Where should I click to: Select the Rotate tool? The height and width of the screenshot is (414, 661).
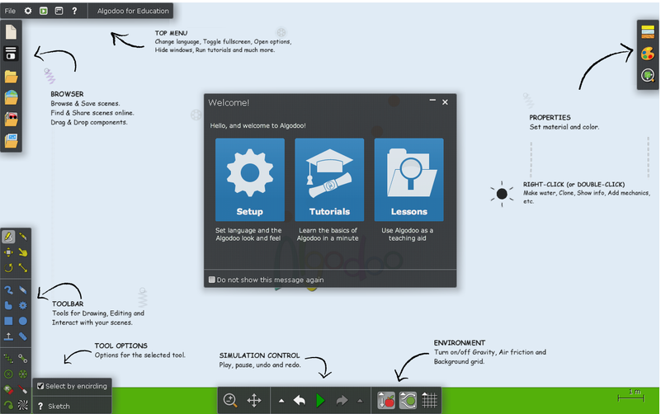pyautogui.click(x=8, y=268)
